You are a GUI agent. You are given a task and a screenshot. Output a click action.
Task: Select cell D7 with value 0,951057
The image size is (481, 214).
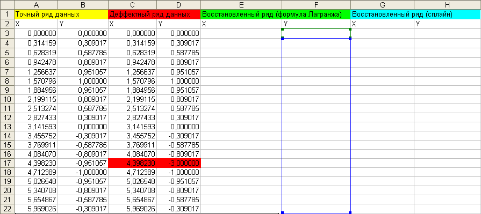pos(178,72)
